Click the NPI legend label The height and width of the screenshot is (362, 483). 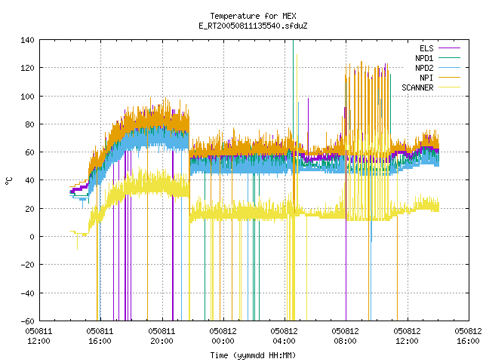(426, 78)
